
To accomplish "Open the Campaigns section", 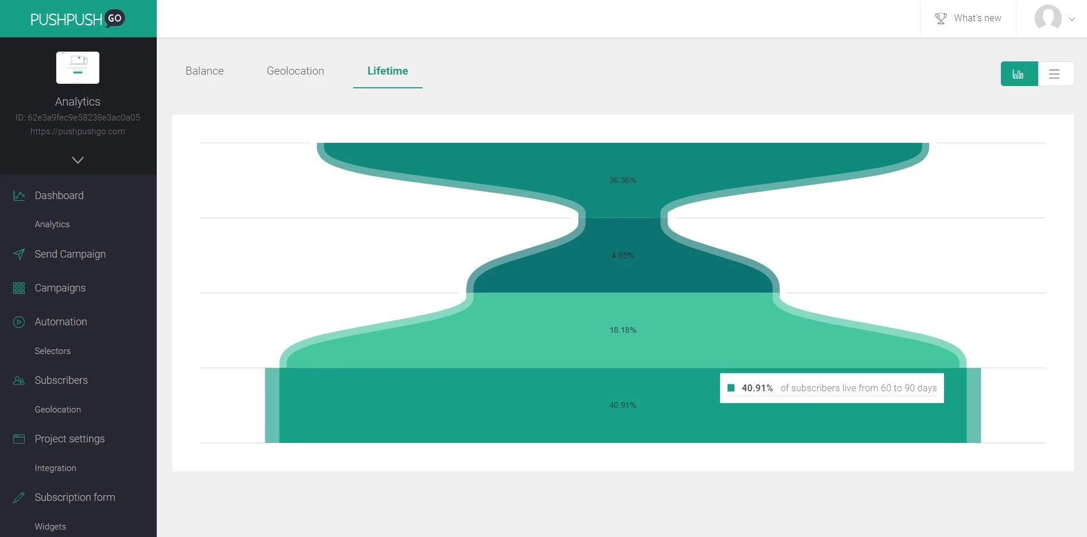I will 60,288.
